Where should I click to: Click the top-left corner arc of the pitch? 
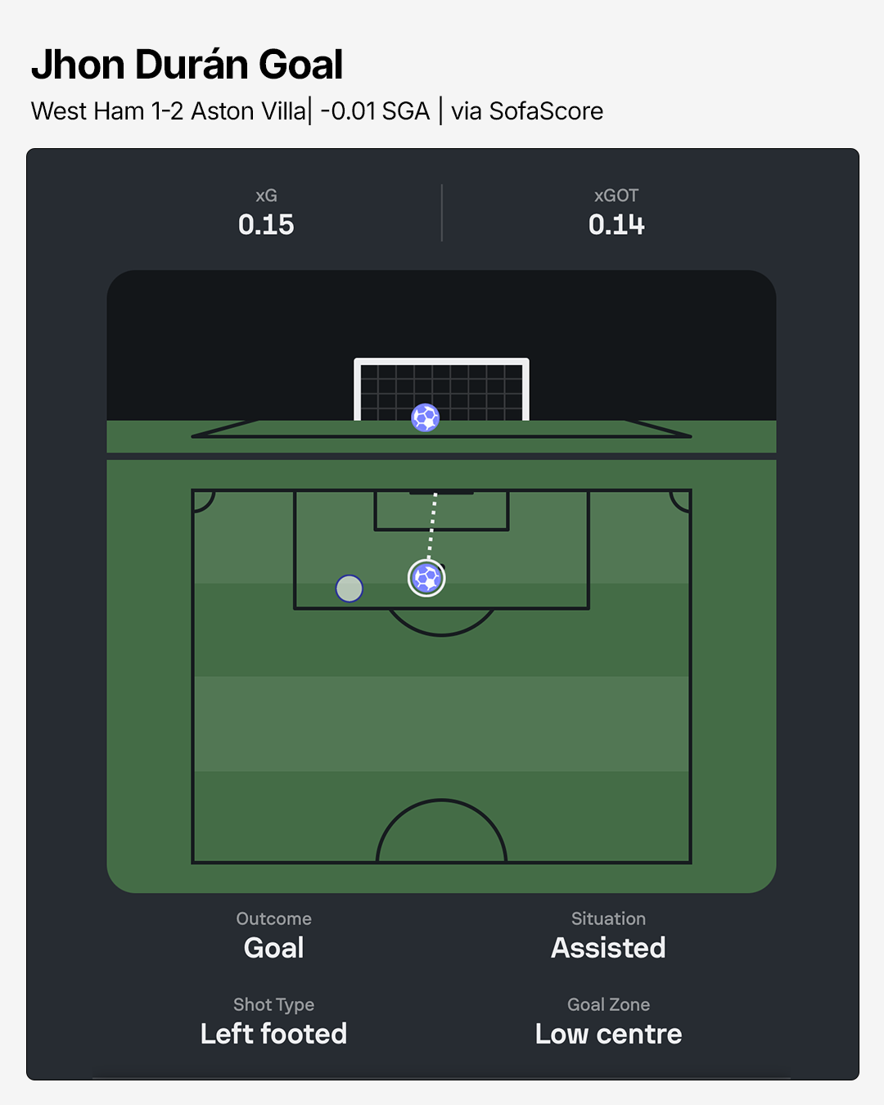click(204, 501)
